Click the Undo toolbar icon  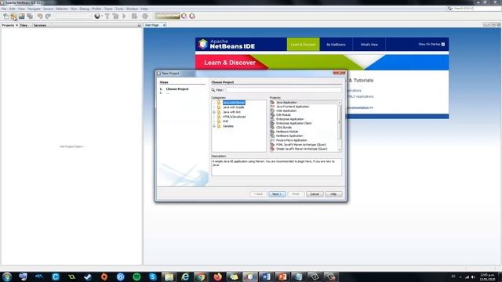[x=40, y=16]
